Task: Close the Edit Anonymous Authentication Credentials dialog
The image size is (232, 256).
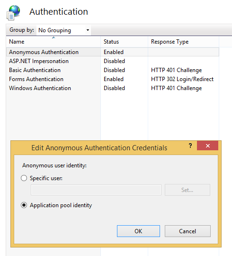Action: [x=207, y=146]
